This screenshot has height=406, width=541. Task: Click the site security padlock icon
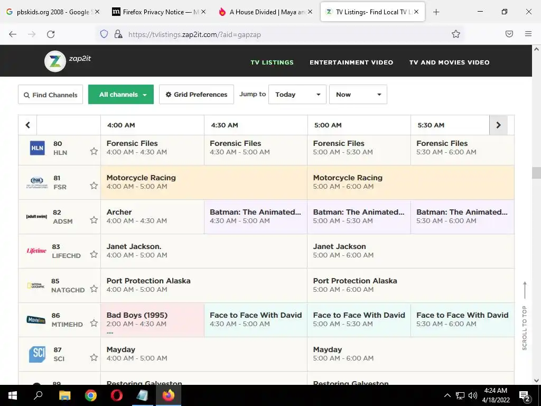118,34
